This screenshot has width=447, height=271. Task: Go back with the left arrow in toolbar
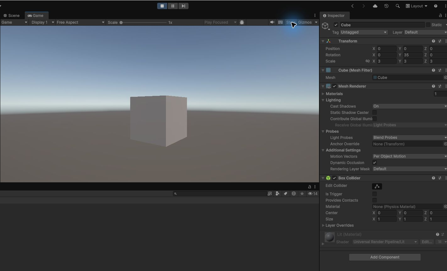[353, 6]
